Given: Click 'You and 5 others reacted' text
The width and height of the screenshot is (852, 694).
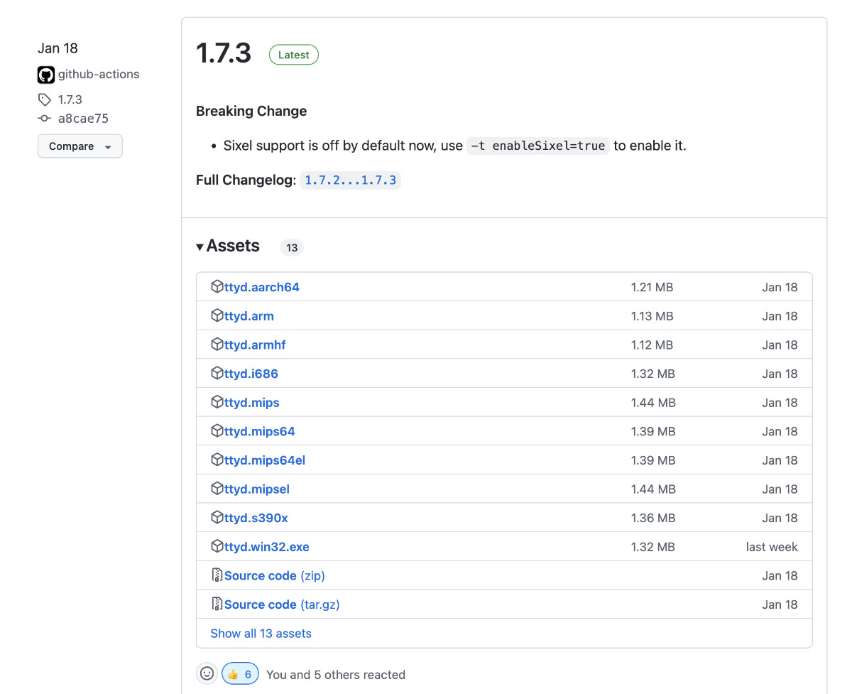Looking at the screenshot, I should pos(336,675).
